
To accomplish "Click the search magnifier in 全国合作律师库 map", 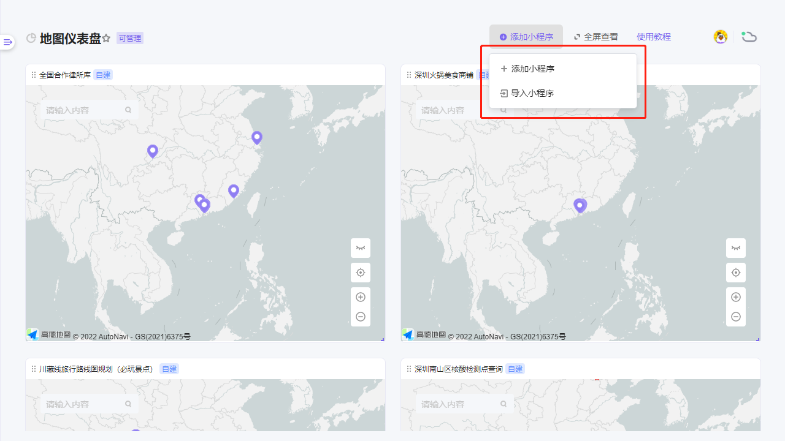I will [x=128, y=110].
